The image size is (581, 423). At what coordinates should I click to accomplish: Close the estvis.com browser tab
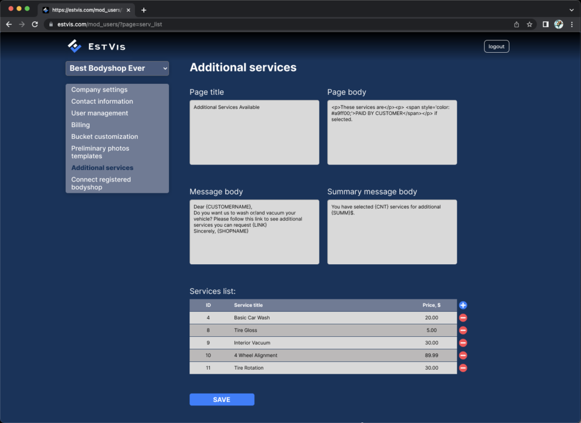[x=128, y=10]
